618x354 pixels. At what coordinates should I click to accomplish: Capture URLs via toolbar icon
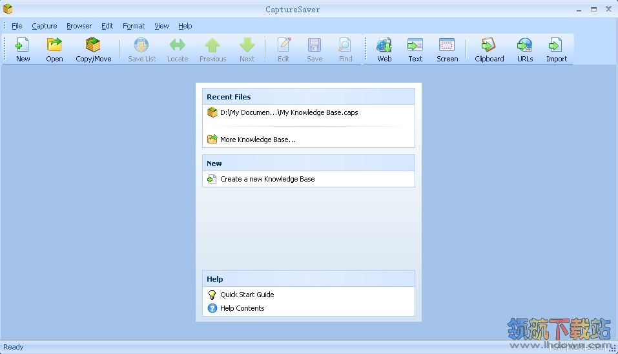[524, 49]
